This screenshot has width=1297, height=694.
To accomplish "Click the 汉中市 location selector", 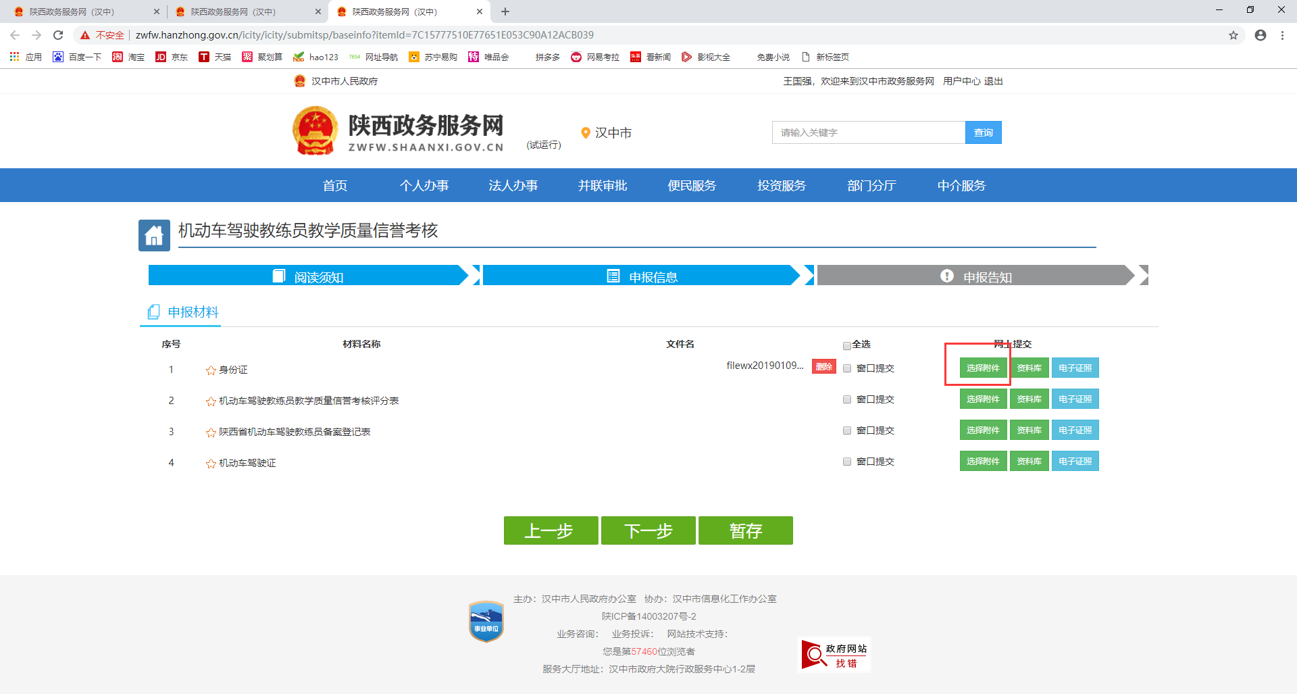I will coord(606,133).
